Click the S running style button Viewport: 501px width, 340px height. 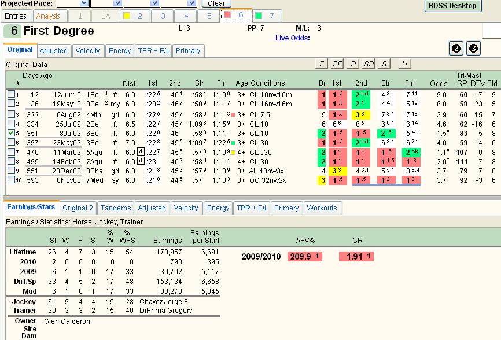[384, 64]
